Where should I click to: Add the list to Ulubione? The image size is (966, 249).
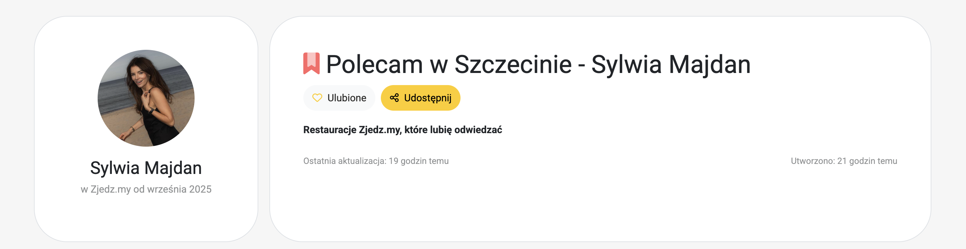tap(339, 98)
